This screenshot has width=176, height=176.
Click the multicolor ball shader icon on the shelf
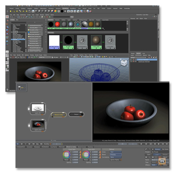(55, 11)
